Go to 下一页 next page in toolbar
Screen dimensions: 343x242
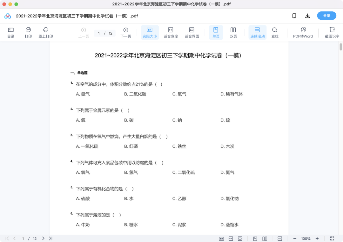125,33
